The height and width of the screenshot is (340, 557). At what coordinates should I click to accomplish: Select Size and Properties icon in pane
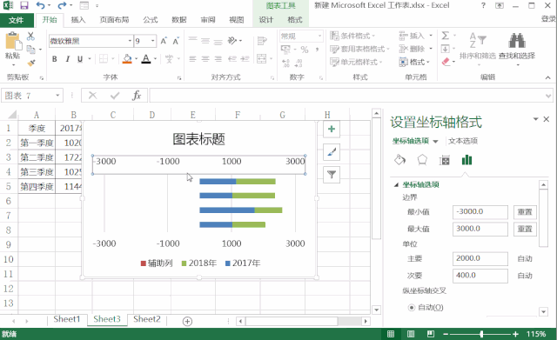coord(444,160)
